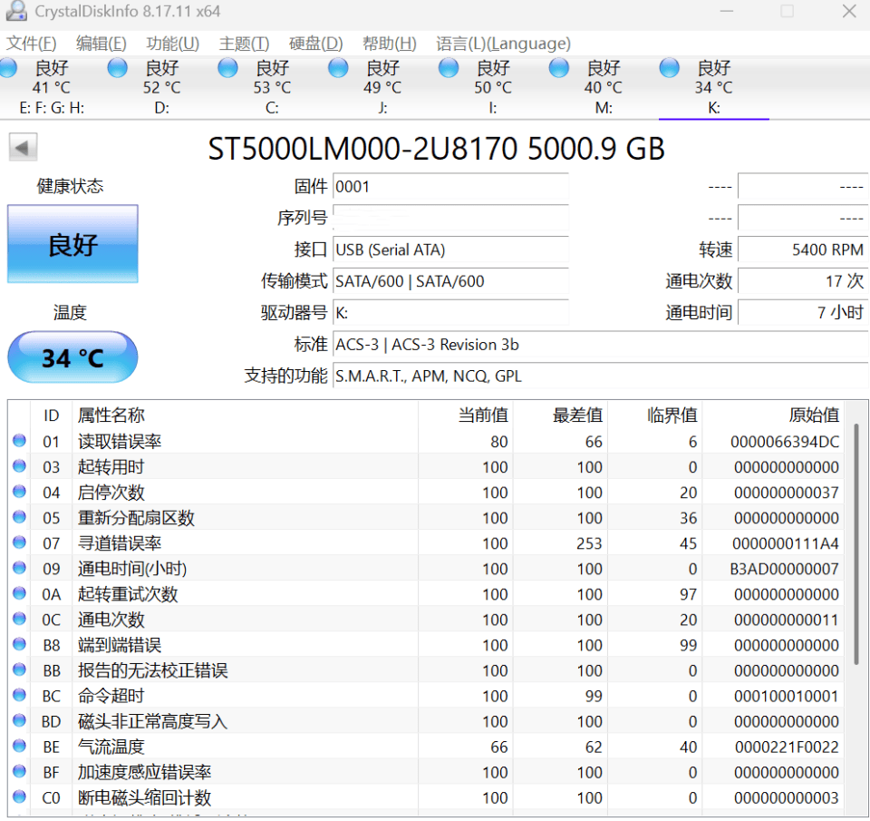This screenshot has height=821, width=870.
Task: Click the 当前值 column header
Action: pyautogui.click(x=465, y=415)
